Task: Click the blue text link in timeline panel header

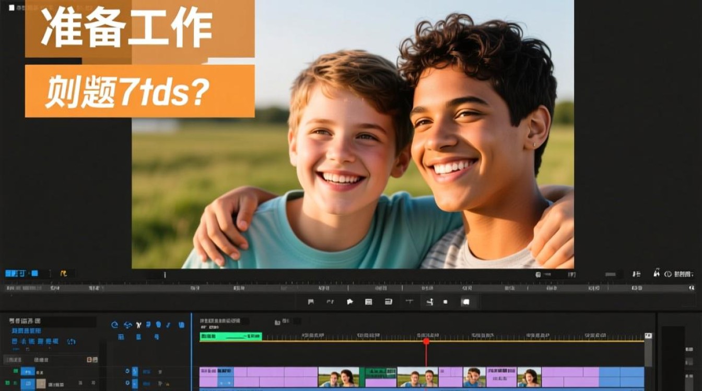Action: tap(27, 331)
